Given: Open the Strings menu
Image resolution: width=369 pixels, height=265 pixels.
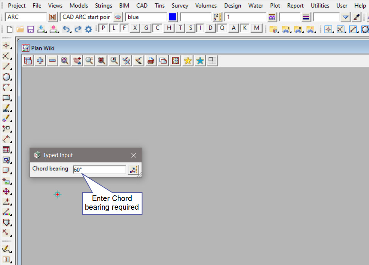Looking at the screenshot, I should pos(103,6).
